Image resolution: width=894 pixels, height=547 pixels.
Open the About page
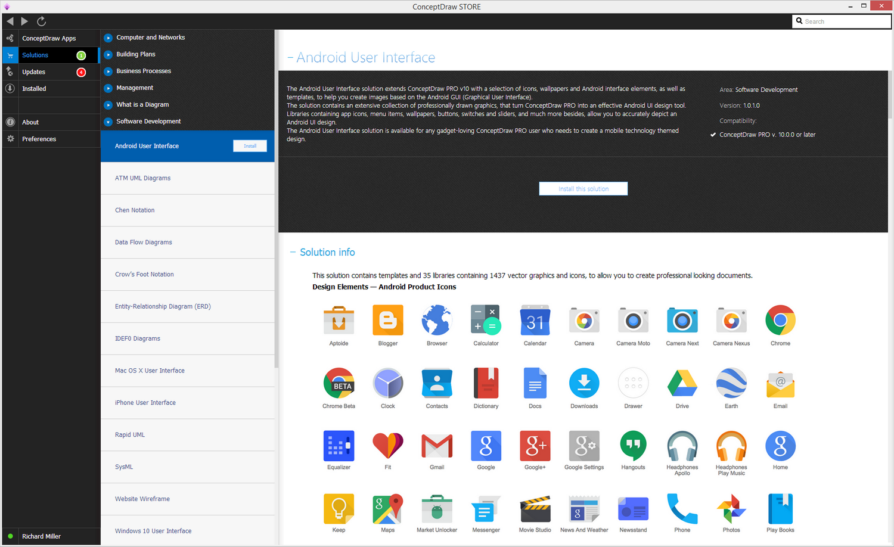point(50,122)
